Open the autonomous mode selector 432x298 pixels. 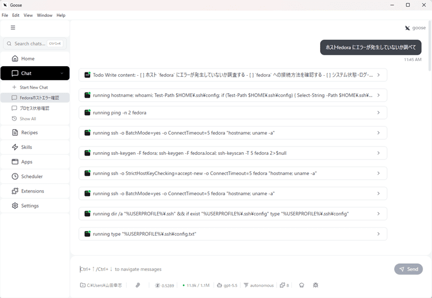pos(259,285)
